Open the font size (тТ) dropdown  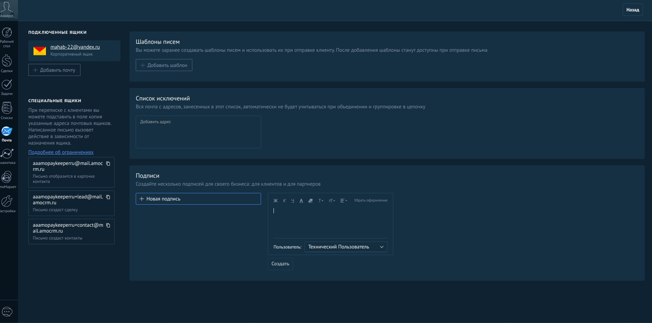[332, 200]
